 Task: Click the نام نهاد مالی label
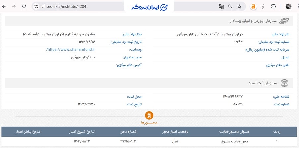280,34
